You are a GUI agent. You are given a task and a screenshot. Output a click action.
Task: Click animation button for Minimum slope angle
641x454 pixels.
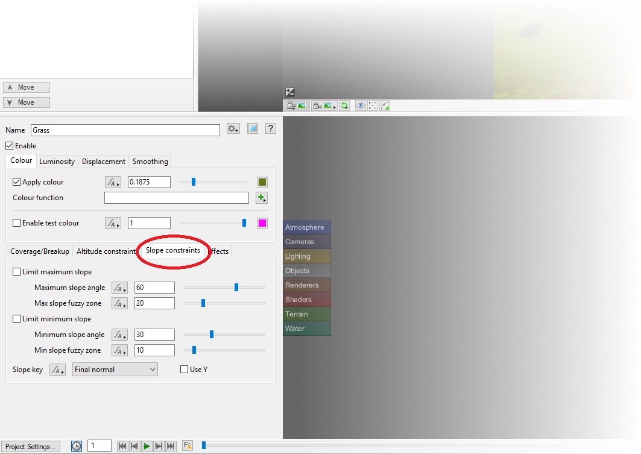tap(119, 335)
